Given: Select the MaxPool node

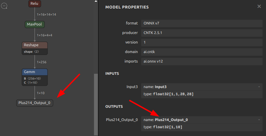Looking at the screenshot, I should pyautogui.click(x=35, y=24).
